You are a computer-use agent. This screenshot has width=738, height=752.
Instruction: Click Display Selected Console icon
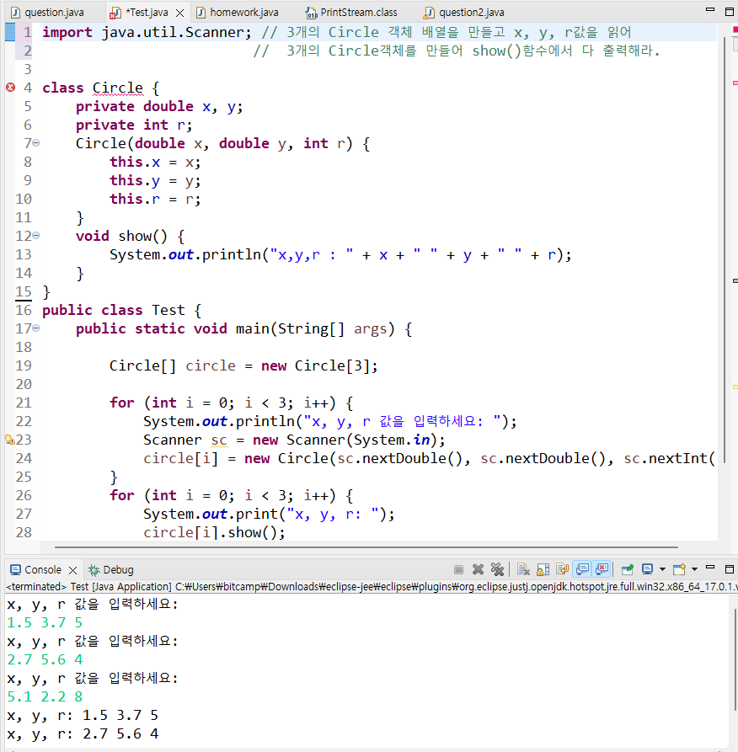(647, 569)
